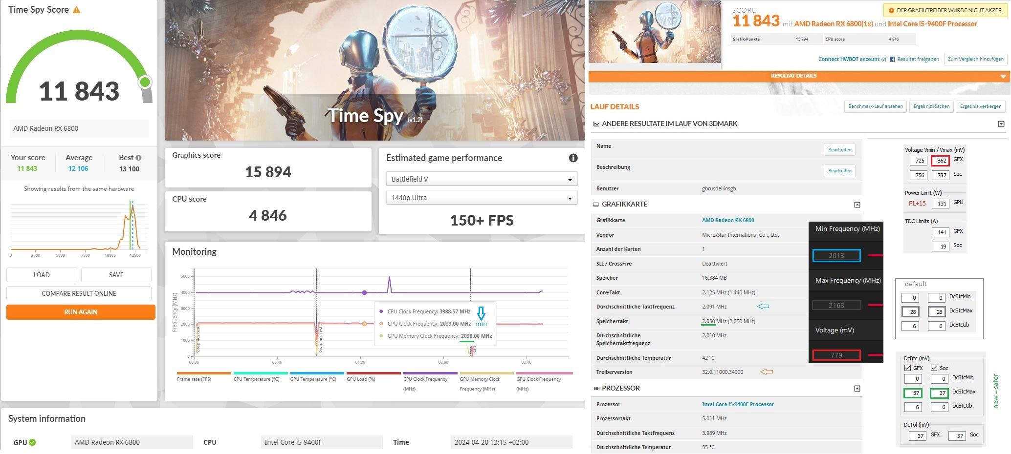The image size is (1011, 454).
Task: Click the TDC Limits GFX field showing 141
Action: coord(941,232)
